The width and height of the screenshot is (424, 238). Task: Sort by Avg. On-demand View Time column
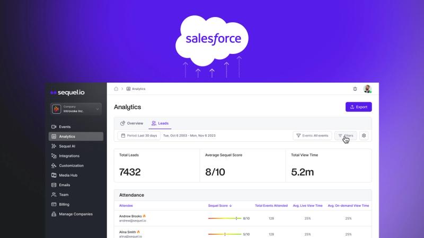point(348,206)
